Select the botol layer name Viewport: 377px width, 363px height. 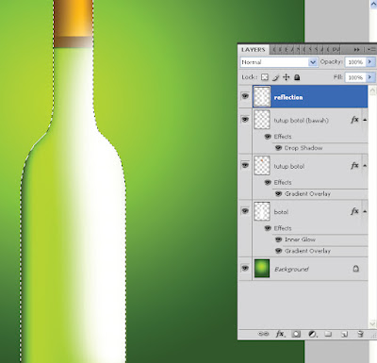click(281, 212)
